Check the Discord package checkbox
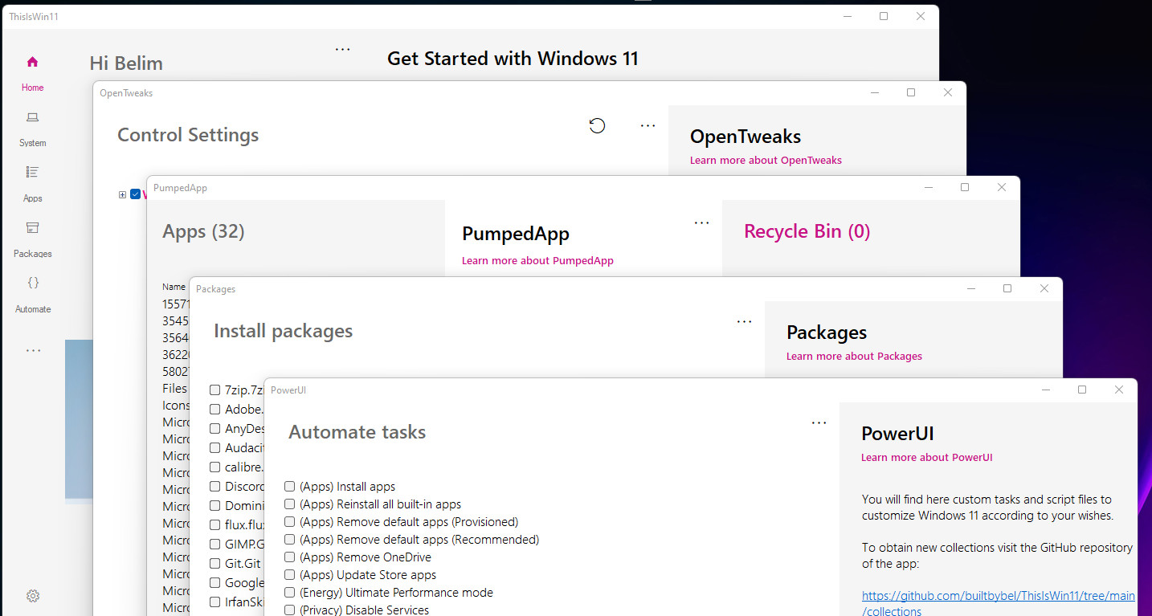The width and height of the screenshot is (1152, 616). pos(215,486)
